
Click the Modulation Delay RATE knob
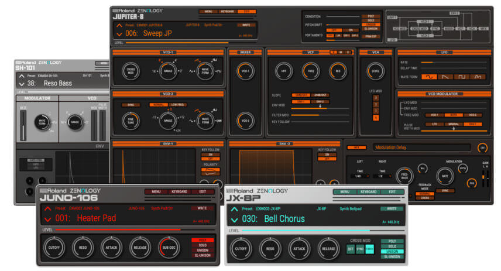click(x=445, y=176)
